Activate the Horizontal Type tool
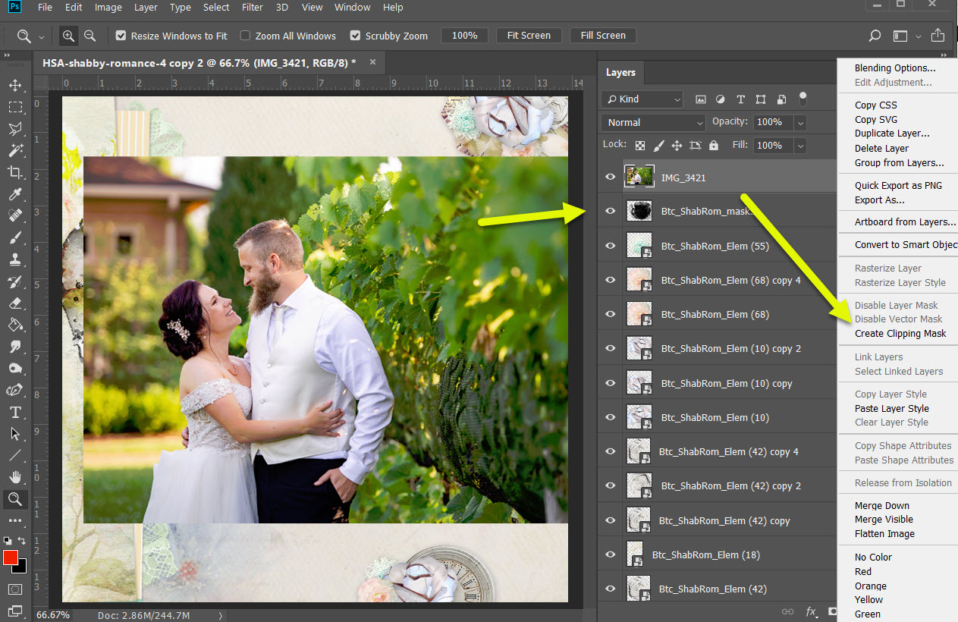The image size is (958, 622). (x=15, y=412)
